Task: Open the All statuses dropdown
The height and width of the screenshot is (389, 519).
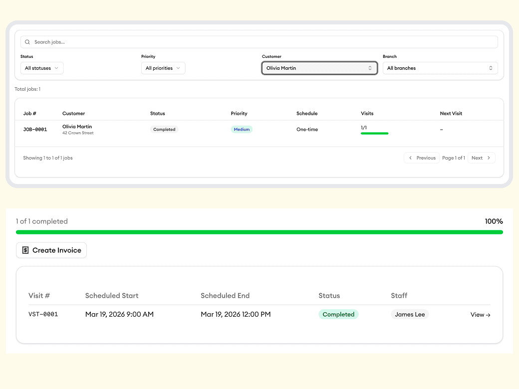Action: pos(42,68)
